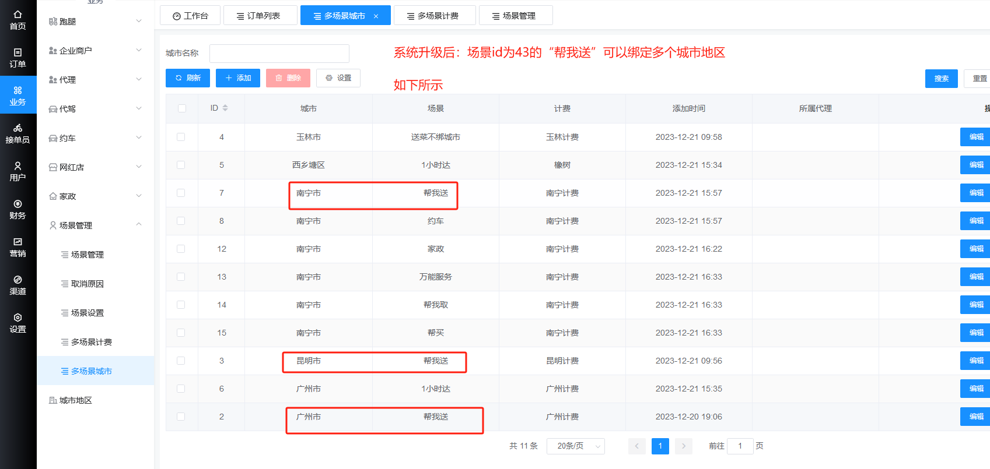Sort the table by ID column arrows
The height and width of the screenshot is (469, 990).
[x=225, y=108]
